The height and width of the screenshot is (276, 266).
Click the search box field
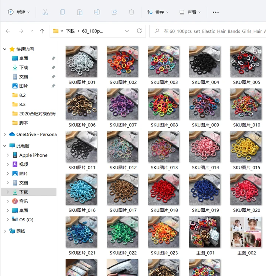tap(208, 31)
